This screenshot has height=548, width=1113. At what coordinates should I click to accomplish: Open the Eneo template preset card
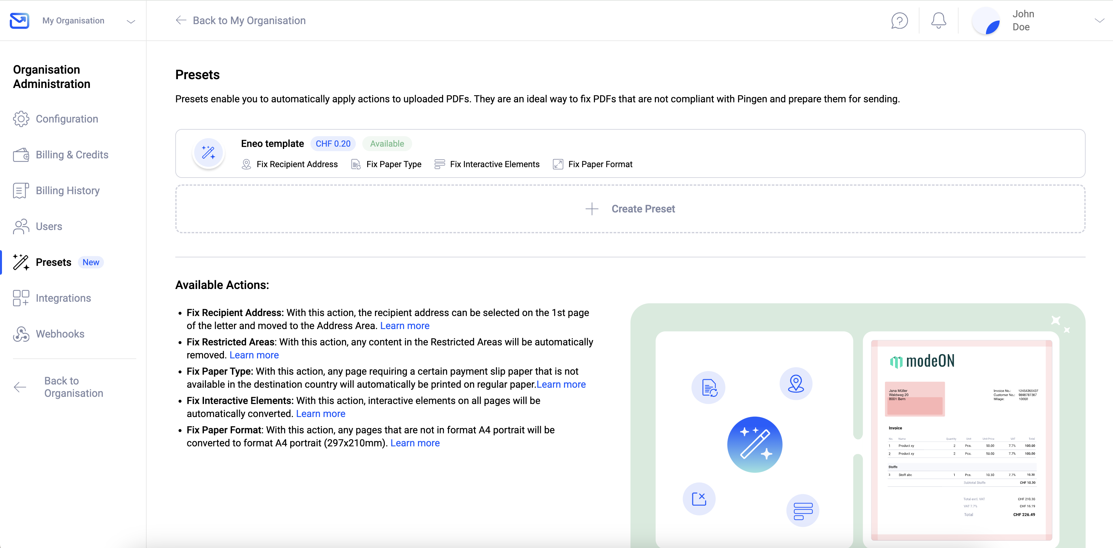pyautogui.click(x=630, y=153)
